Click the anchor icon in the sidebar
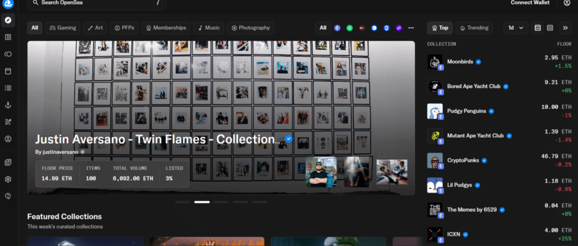 [x=8, y=105]
